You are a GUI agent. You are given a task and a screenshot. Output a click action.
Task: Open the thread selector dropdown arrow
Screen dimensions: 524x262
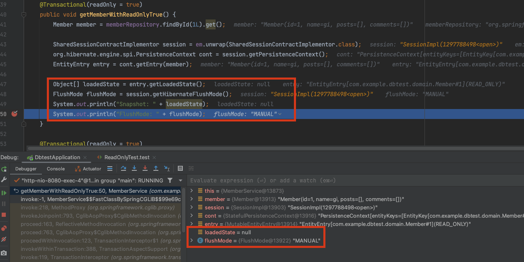coord(180,181)
